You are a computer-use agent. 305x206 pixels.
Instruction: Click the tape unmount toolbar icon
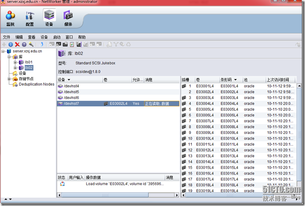(58, 45)
